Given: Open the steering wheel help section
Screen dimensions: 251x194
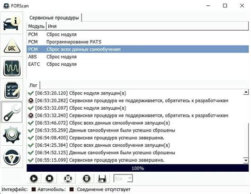Looking at the screenshot, I should tap(12, 157).
